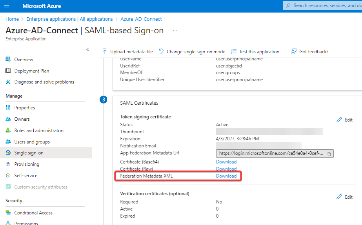This screenshot has width=362, height=225.
Task: Click the Single sign-on arrow icon
Action: (8, 153)
